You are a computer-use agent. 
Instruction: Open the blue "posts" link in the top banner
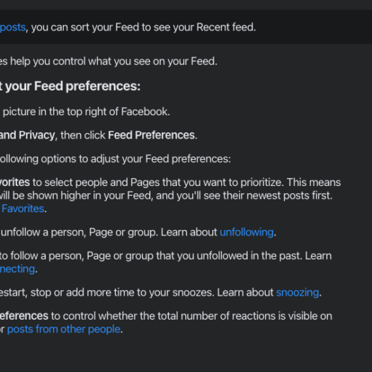point(13,28)
